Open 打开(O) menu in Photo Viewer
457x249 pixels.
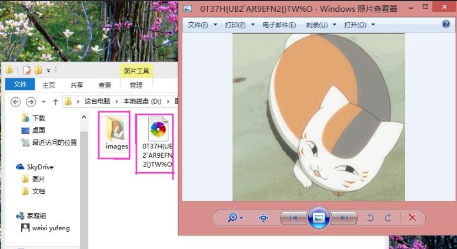tap(355, 25)
